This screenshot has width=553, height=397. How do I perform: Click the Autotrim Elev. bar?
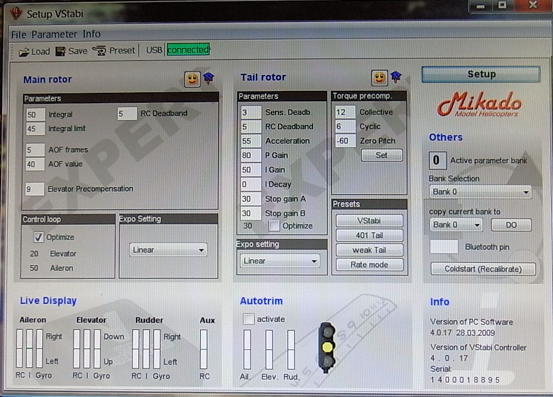(x=269, y=349)
